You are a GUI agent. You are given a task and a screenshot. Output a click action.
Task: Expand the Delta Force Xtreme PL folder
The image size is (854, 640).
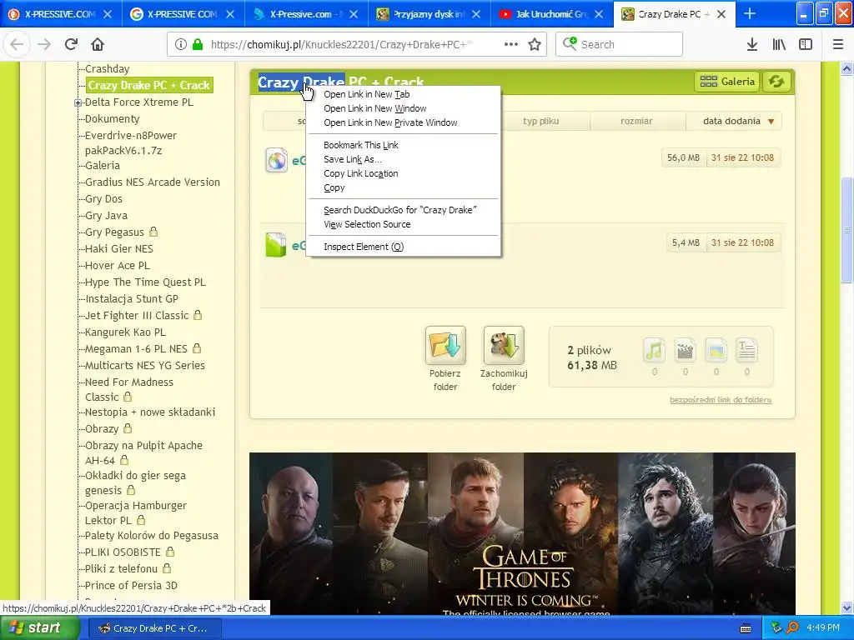(78, 102)
